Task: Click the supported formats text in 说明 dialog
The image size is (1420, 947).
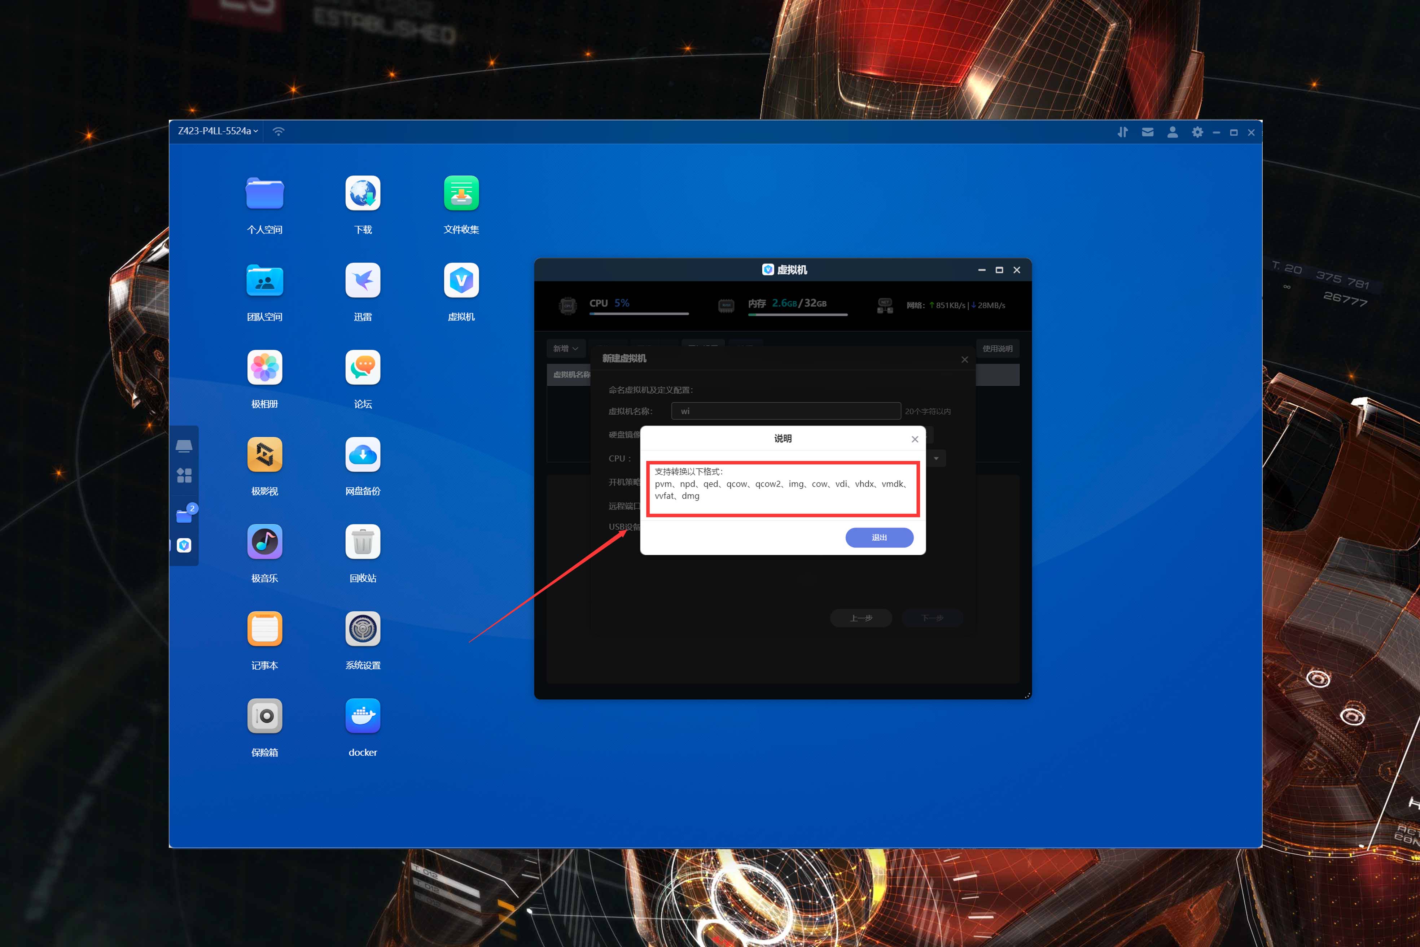Action: pyautogui.click(x=782, y=484)
